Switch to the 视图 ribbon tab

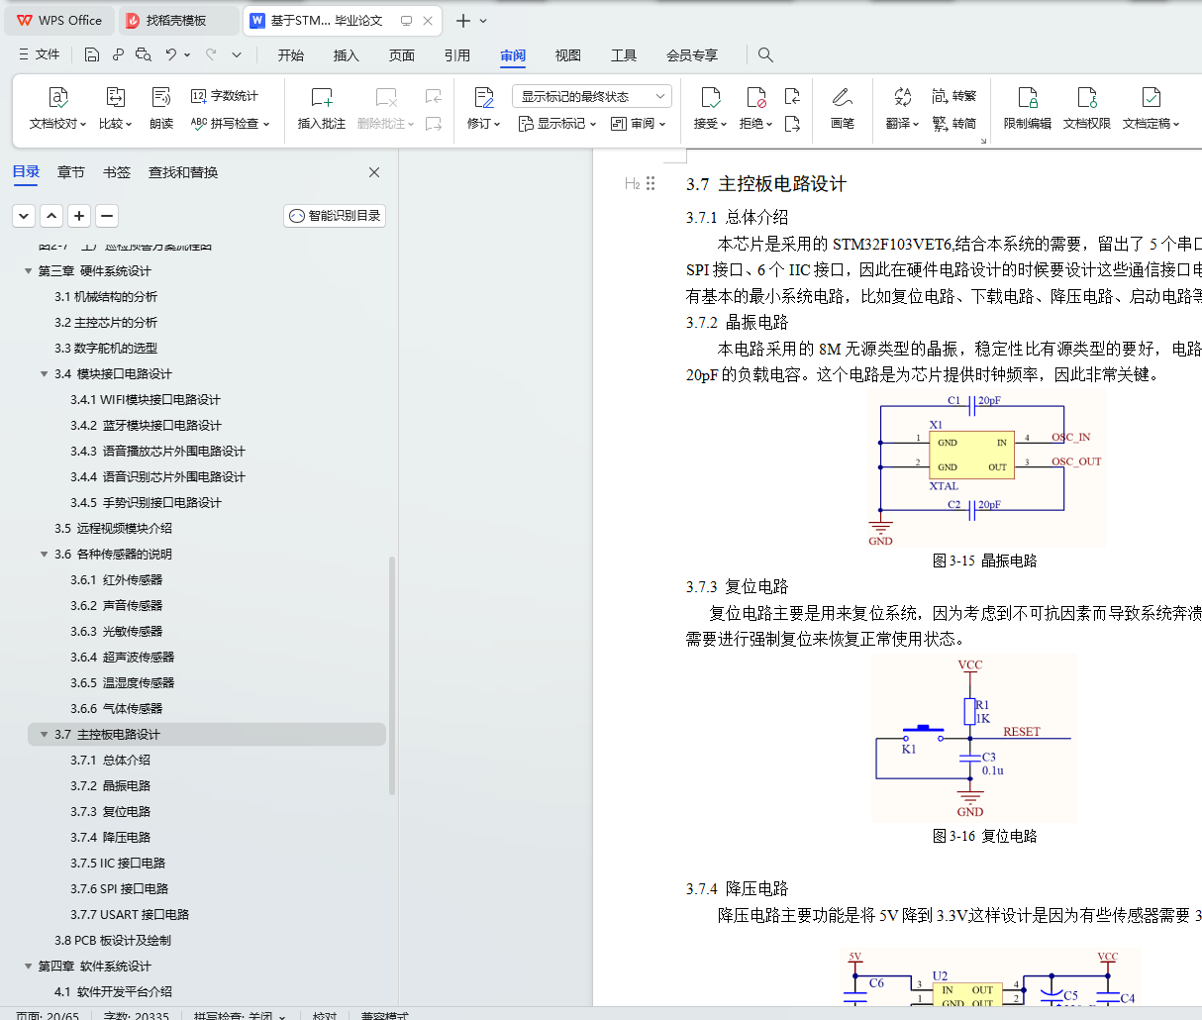click(x=568, y=55)
